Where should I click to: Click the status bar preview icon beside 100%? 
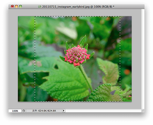(x=24, y=111)
